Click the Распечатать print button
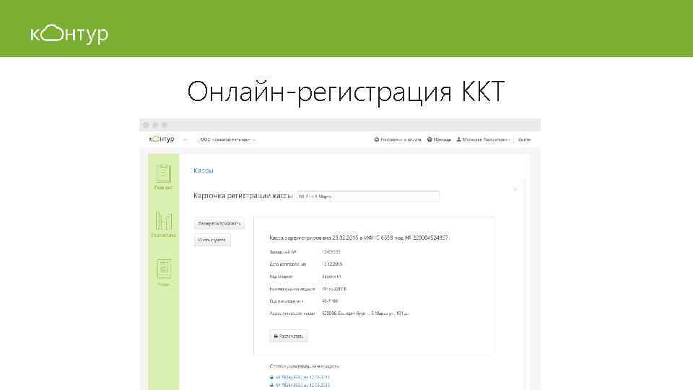The width and height of the screenshot is (693, 390). 289,336
